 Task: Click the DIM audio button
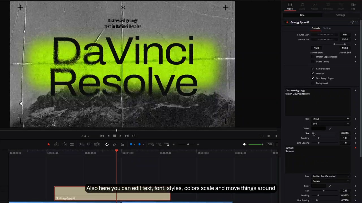(x=270, y=144)
